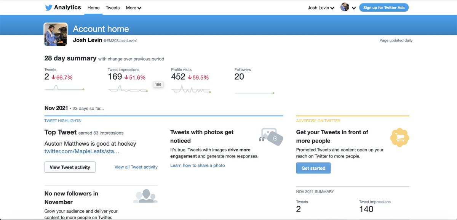This screenshot has width=457, height=220.
Task: Click the NOV 2021 SUMMARY heading
Action: click(315, 192)
